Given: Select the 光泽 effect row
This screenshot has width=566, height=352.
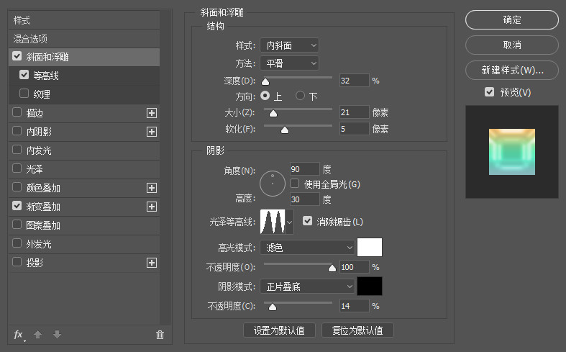Looking at the screenshot, I should tap(84, 169).
